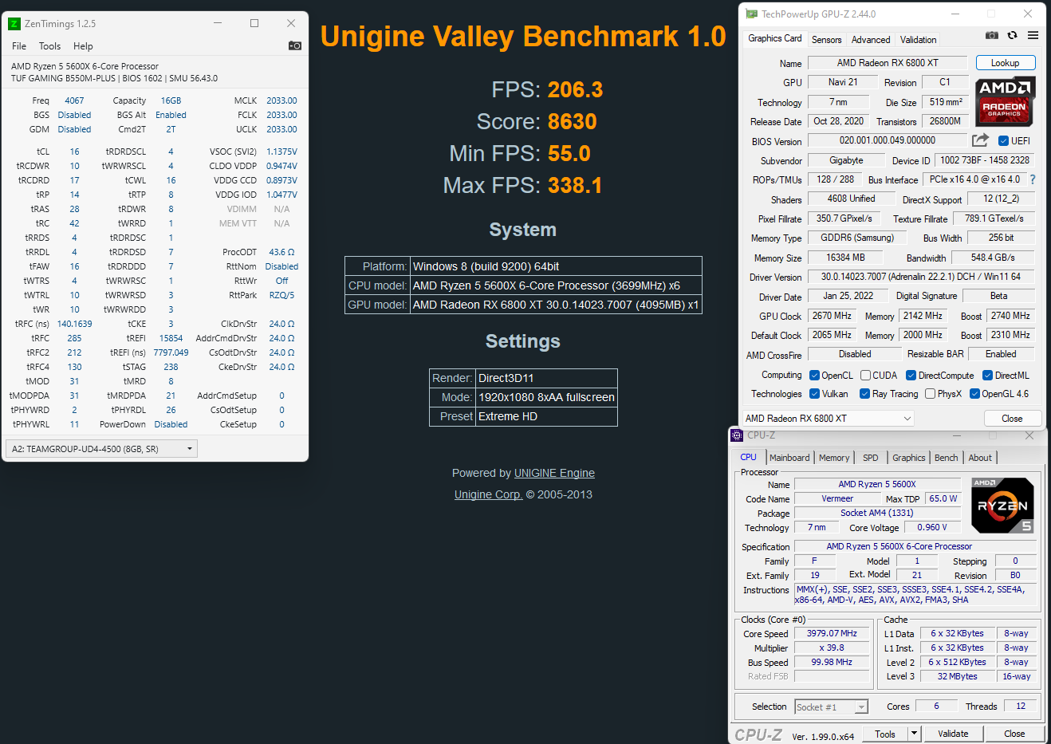Click the Tools button in CPU-Z
Image resolution: width=1051 pixels, height=744 pixels.
coord(885,734)
